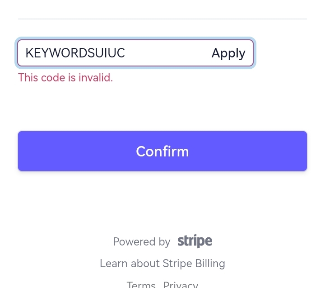
Task: Click the word Confirm on the purple button
Action: coord(162,151)
